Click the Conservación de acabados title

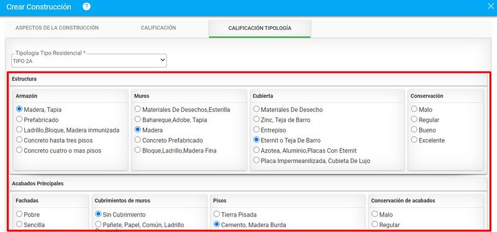pyautogui.click(x=403, y=200)
